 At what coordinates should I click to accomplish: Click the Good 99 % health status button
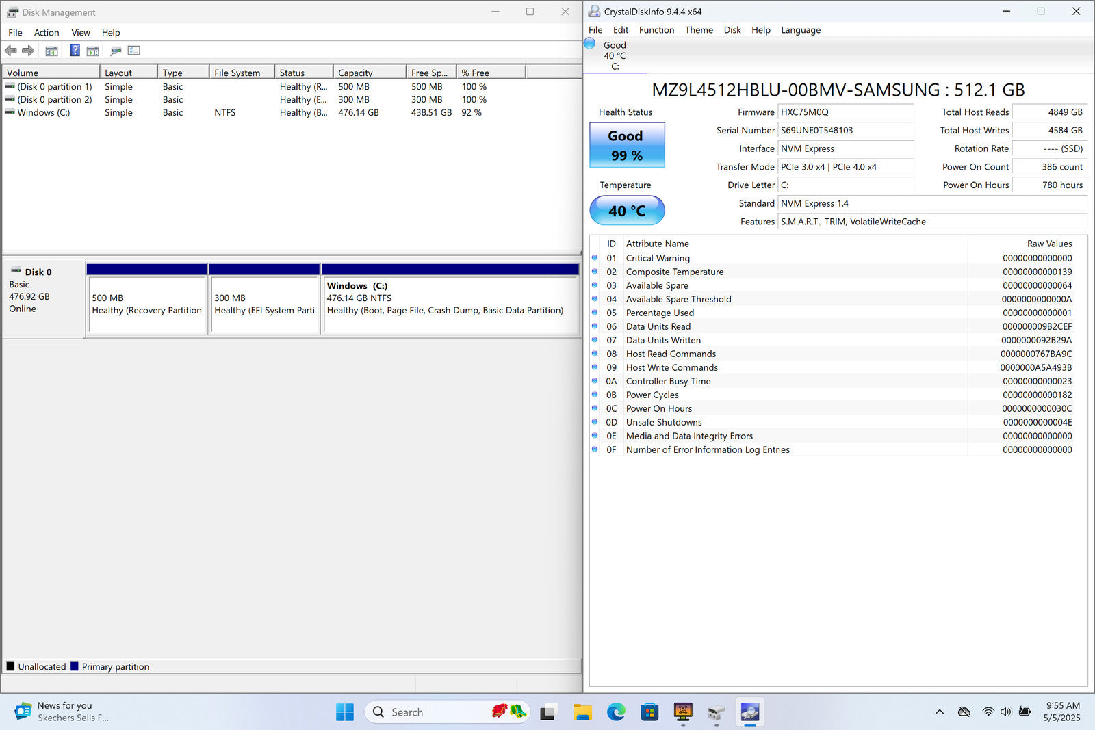(627, 145)
